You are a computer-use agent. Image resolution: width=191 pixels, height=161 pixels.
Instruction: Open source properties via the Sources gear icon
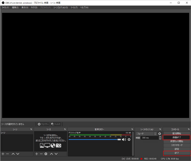pos(46,154)
